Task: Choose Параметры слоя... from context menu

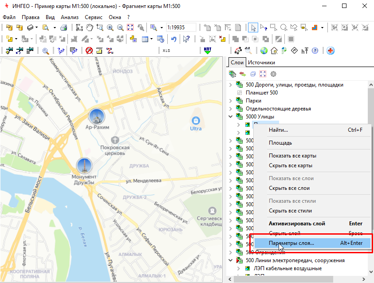Action: tap(312, 243)
